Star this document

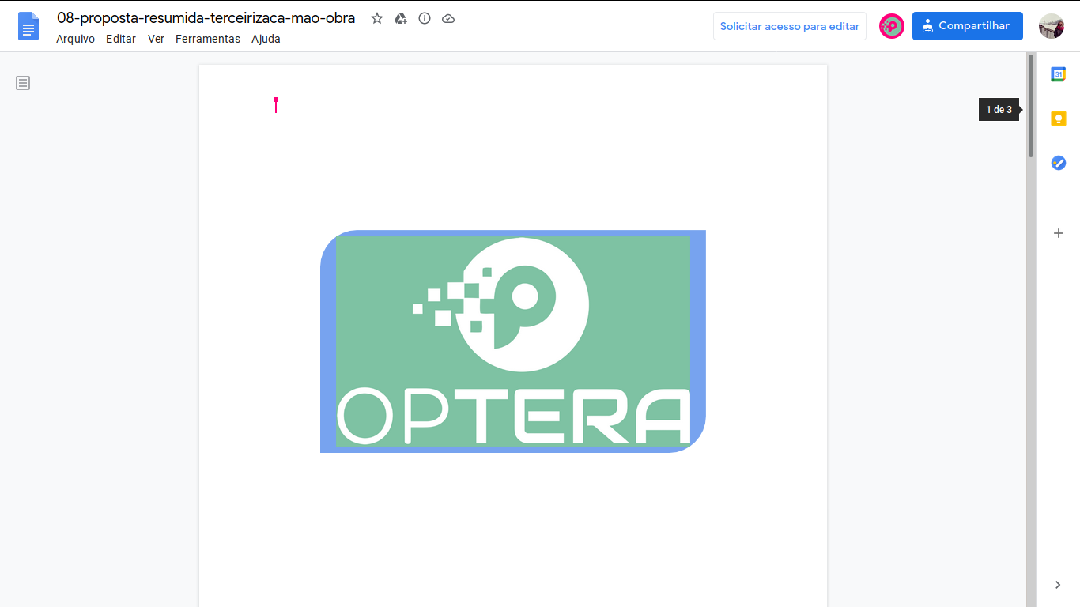(377, 18)
